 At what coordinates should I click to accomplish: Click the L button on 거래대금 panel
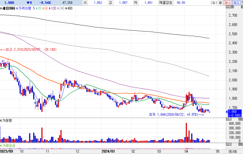227,144
